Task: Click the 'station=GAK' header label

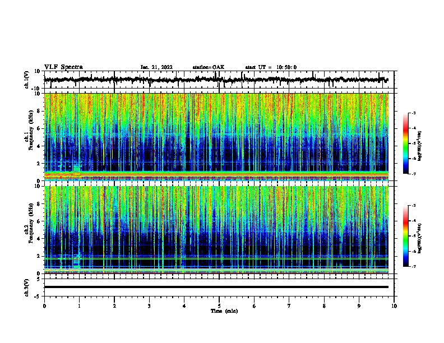Action: (x=209, y=67)
